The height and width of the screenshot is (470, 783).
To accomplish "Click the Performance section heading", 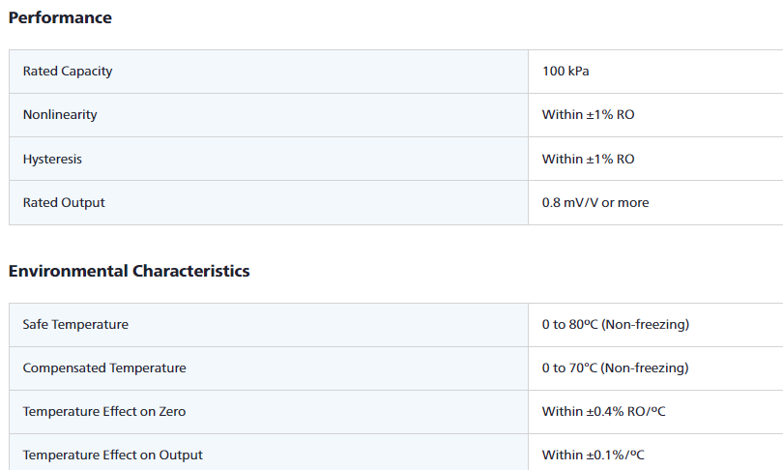I will point(60,17).
